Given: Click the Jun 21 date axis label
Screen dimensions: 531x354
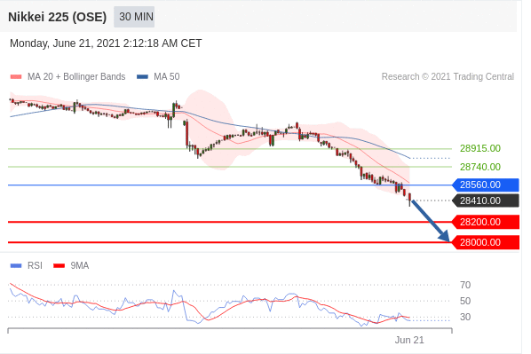Looking at the screenshot, I should (409, 340).
